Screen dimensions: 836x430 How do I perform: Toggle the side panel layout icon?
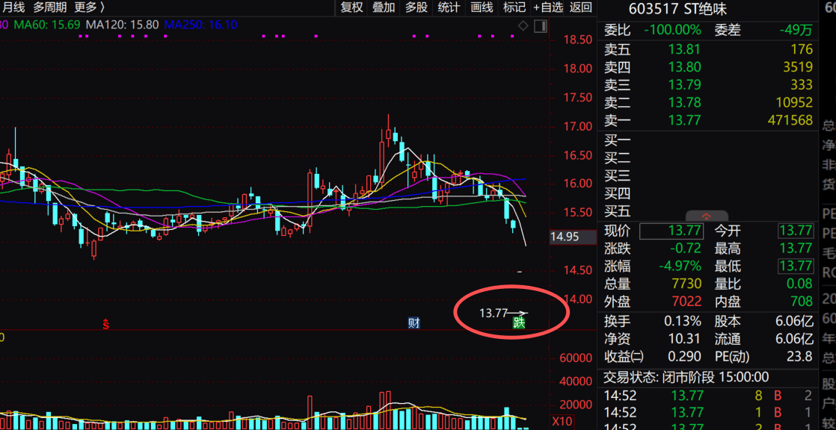click(540, 26)
